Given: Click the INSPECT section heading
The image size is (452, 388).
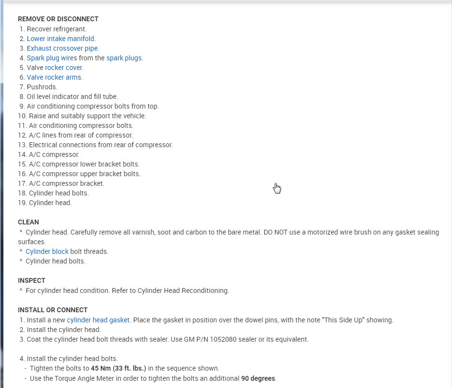Looking at the screenshot, I should 31,280.
